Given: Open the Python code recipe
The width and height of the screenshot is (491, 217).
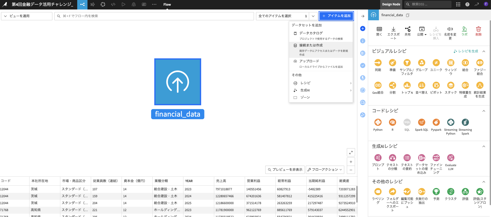Looking at the screenshot, I should pos(378,122).
